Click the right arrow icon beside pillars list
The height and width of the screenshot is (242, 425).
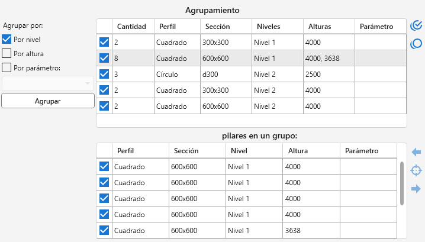(416, 189)
